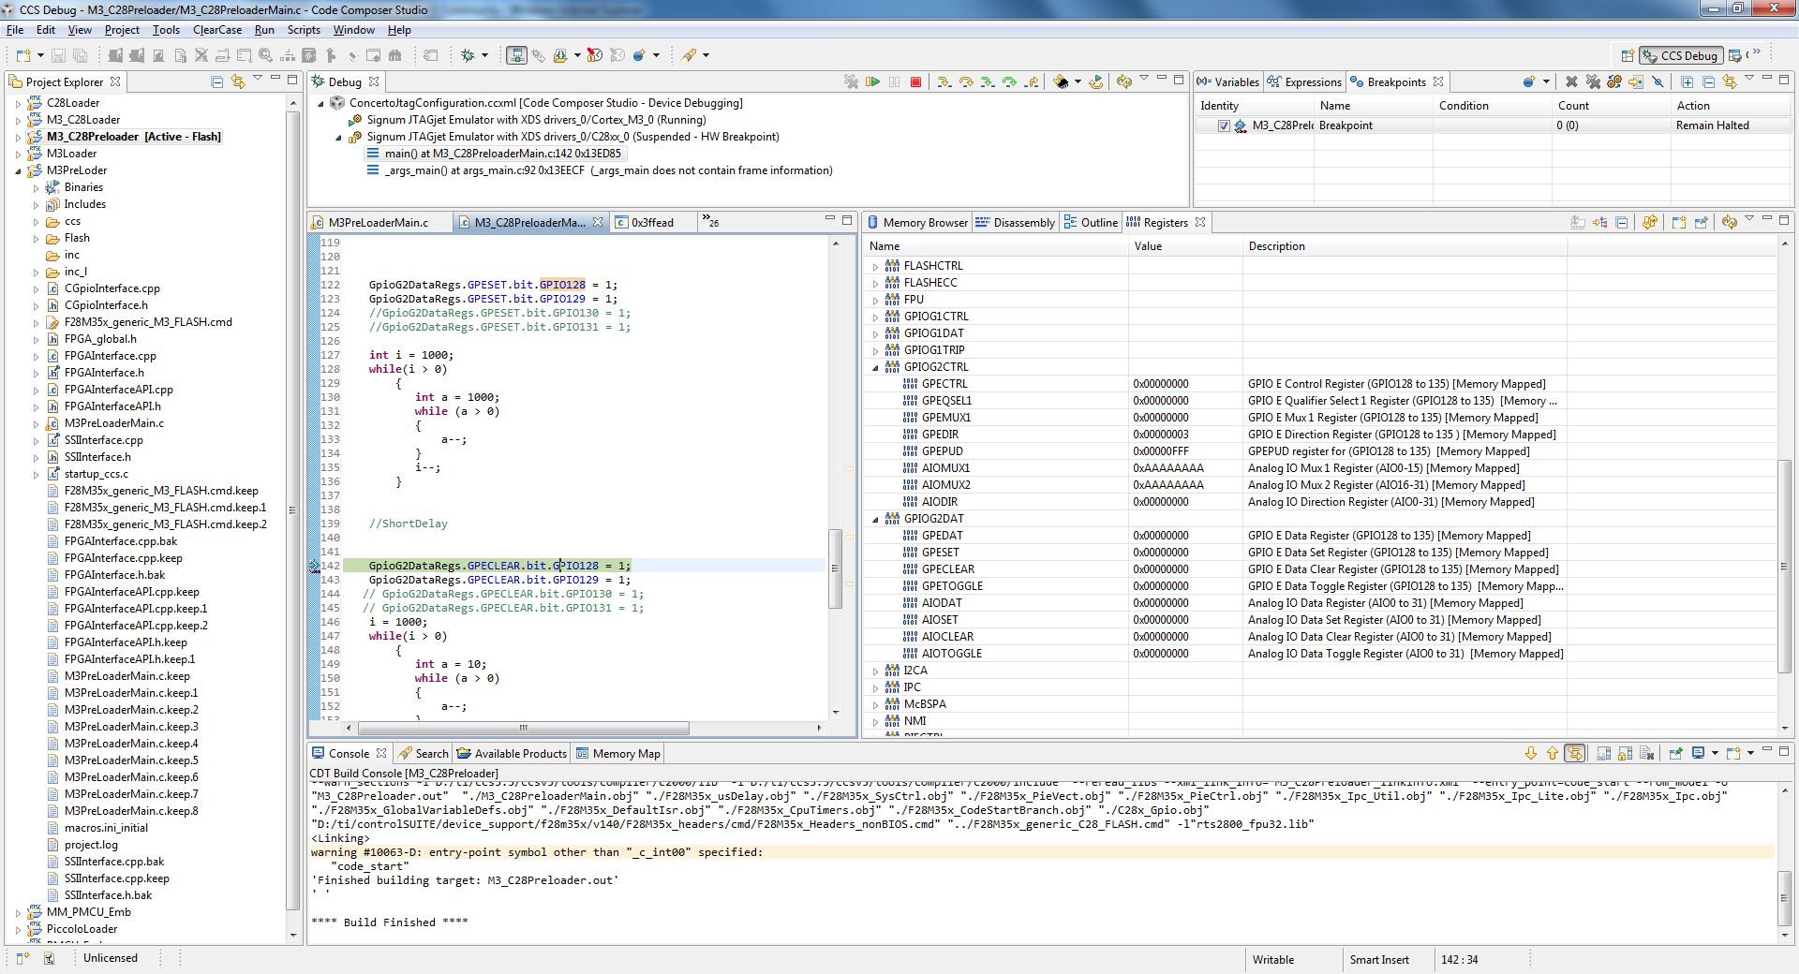This screenshot has height=974, width=1799.
Task: Click the code editor horizontal scrollbar
Action: 523,728
